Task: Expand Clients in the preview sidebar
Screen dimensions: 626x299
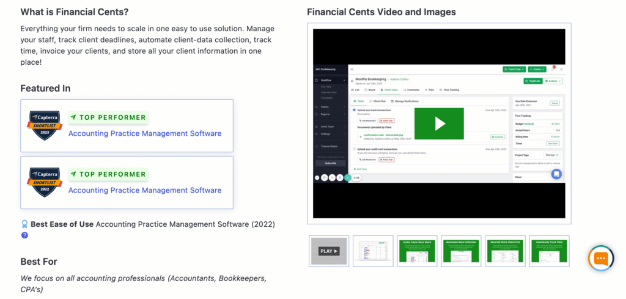Action: [330, 107]
